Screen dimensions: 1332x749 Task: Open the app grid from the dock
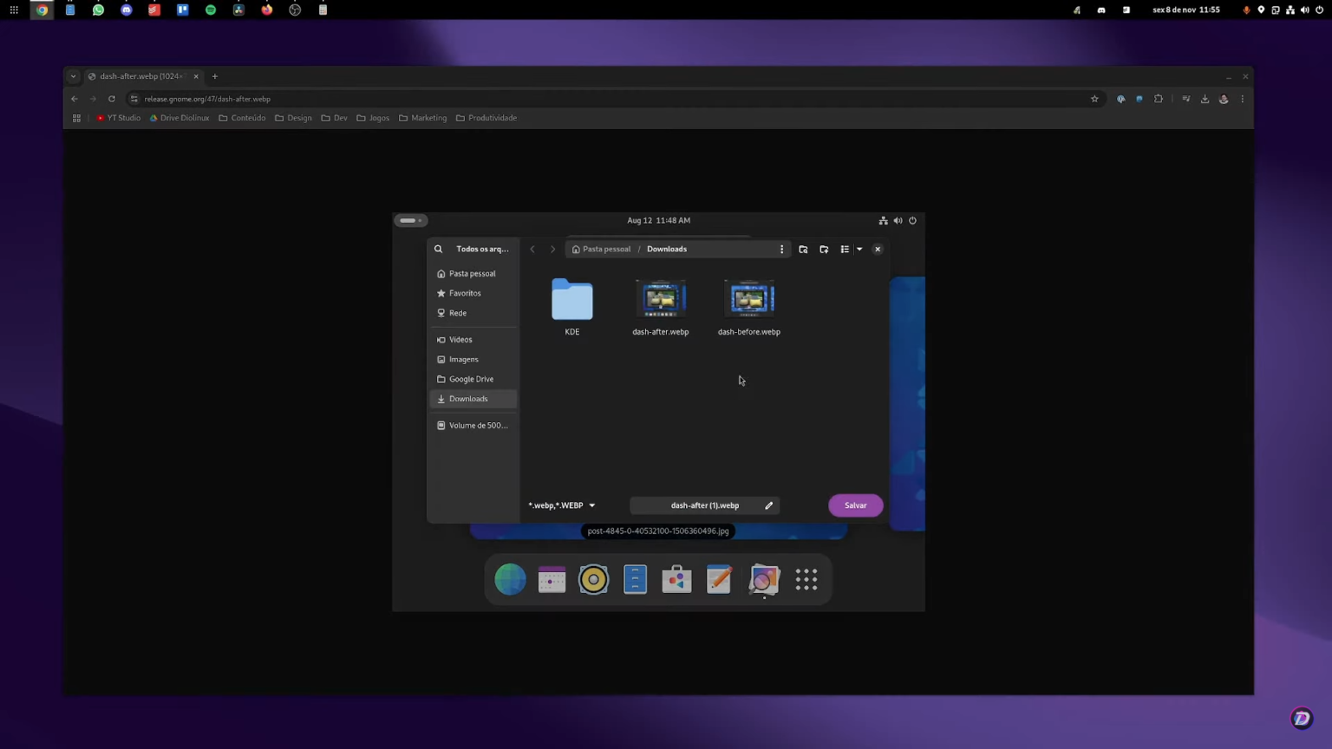[x=806, y=579]
